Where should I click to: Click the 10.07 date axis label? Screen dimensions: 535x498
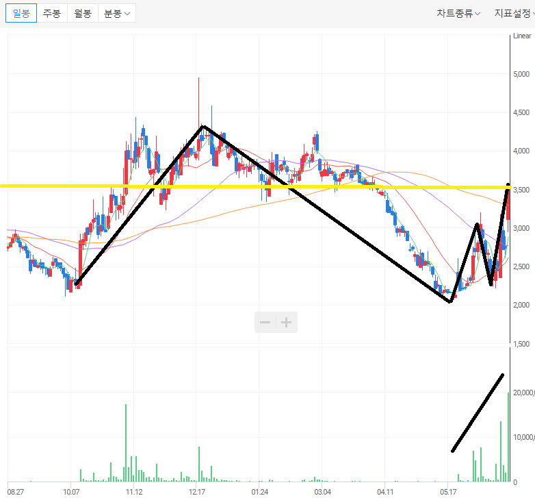tap(71, 492)
